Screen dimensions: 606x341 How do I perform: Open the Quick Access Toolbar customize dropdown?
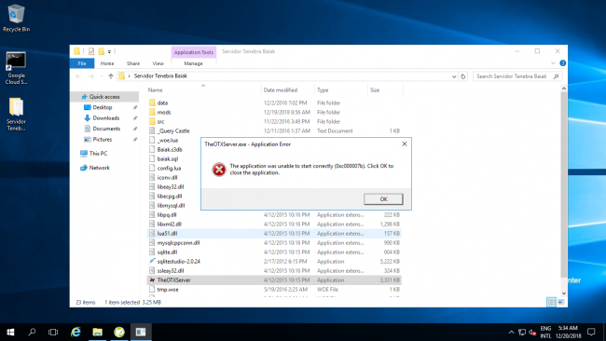109,51
